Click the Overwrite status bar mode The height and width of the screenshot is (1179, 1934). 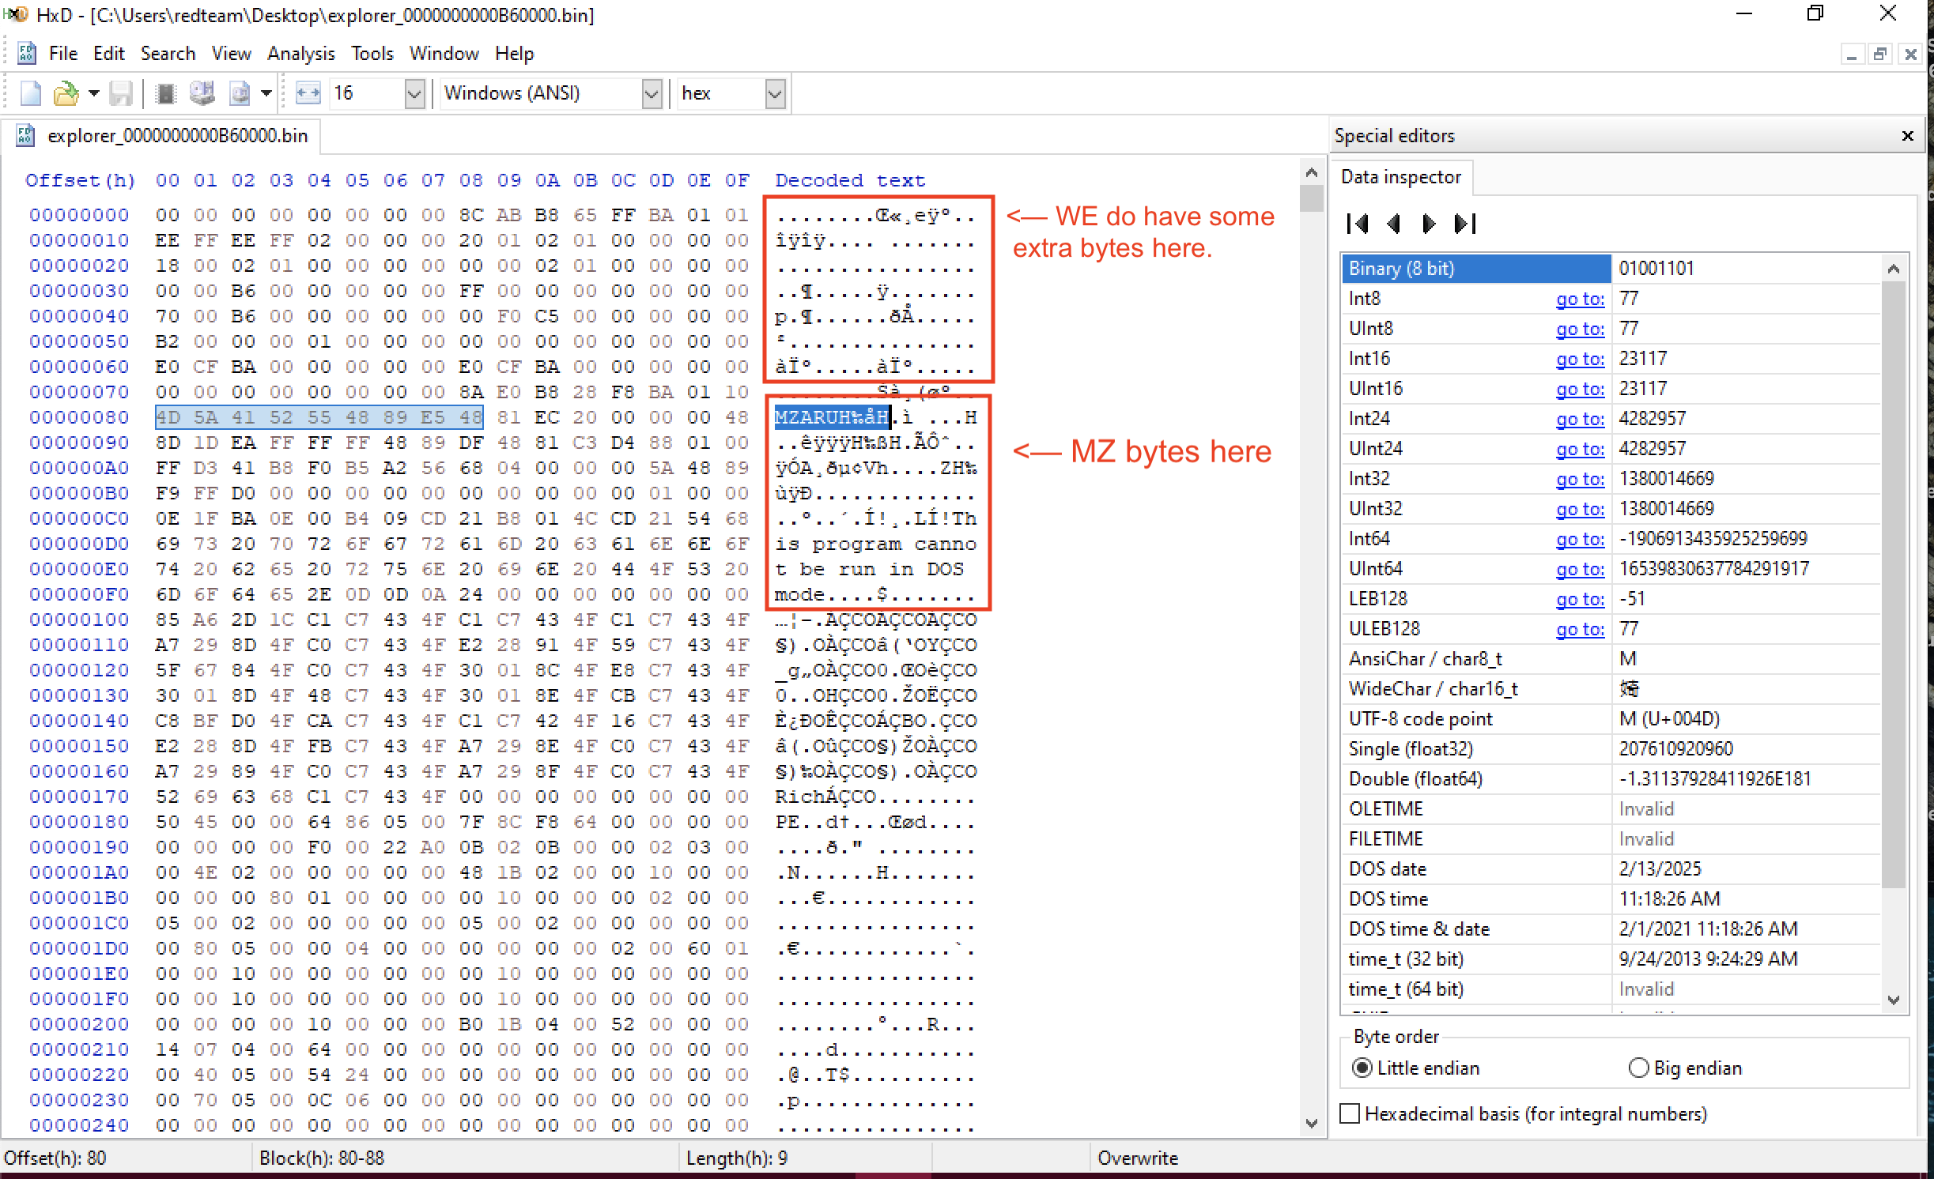pyautogui.click(x=1137, y=1158)
